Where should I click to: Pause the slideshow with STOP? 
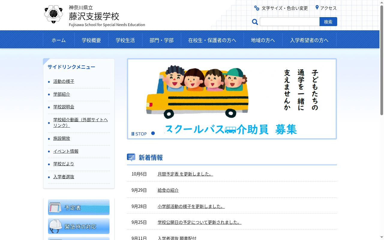click(x=139, y=134)
